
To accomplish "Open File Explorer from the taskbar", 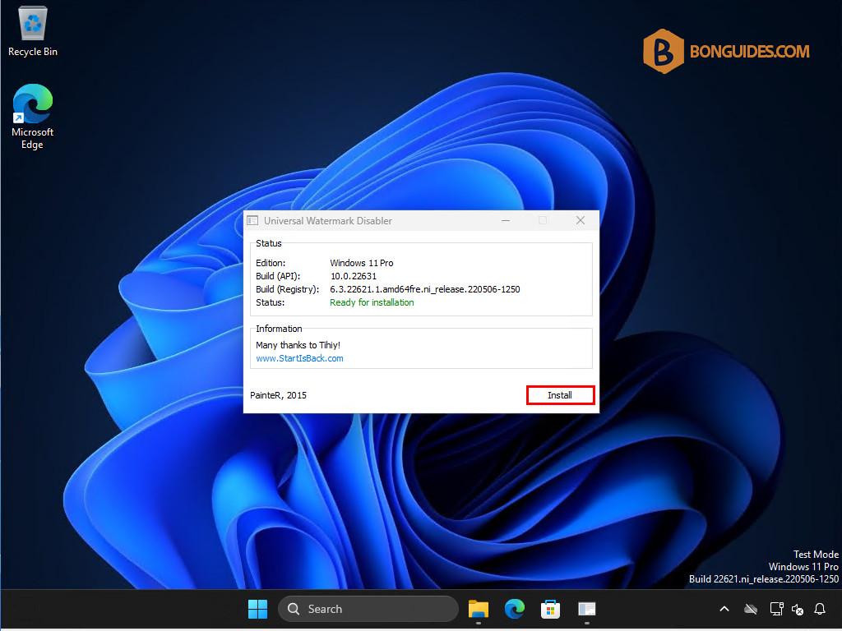I will 478,609.
